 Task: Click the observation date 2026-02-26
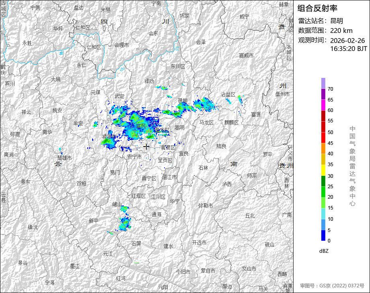[x=347, y=41]
